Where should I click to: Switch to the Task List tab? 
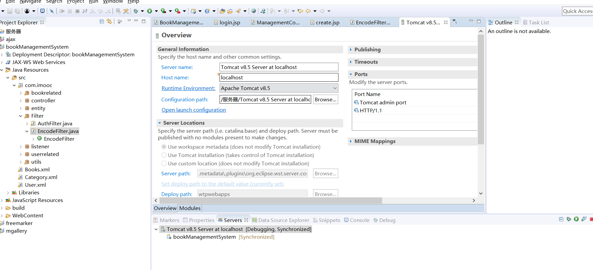(x=536, y=22)
